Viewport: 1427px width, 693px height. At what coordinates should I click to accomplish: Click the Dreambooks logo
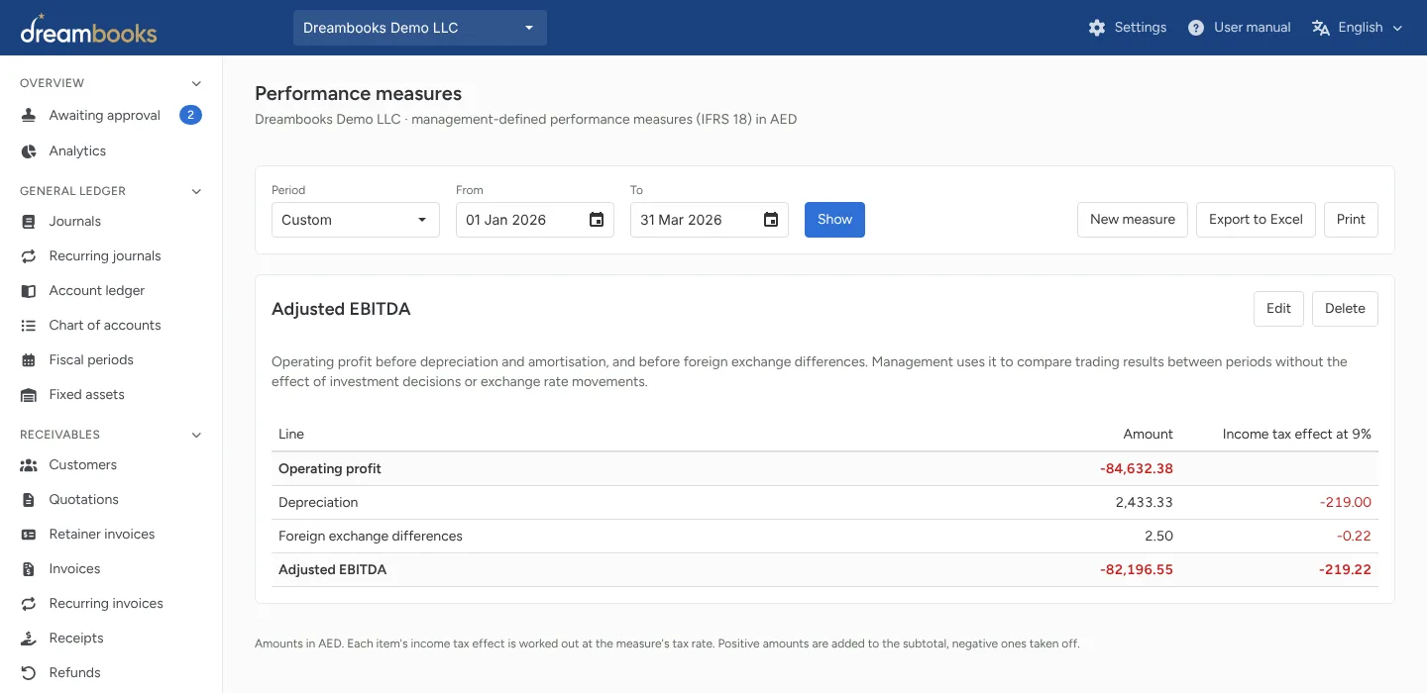point(88,29)
